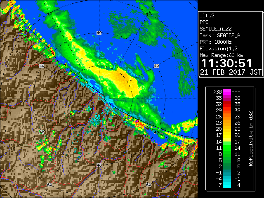Click the '21 FEB 2017 JST' date
The image size is (264, 198).
[231, 72]
